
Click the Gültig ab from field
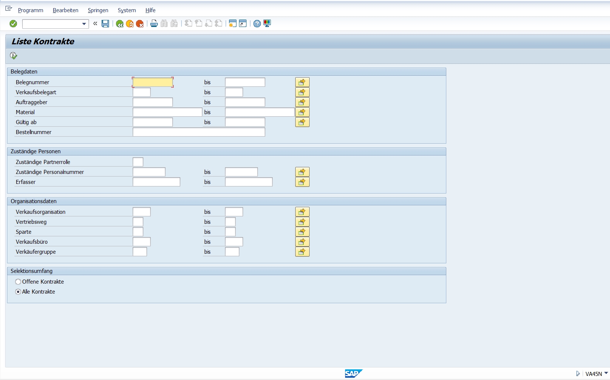(153, 122)
